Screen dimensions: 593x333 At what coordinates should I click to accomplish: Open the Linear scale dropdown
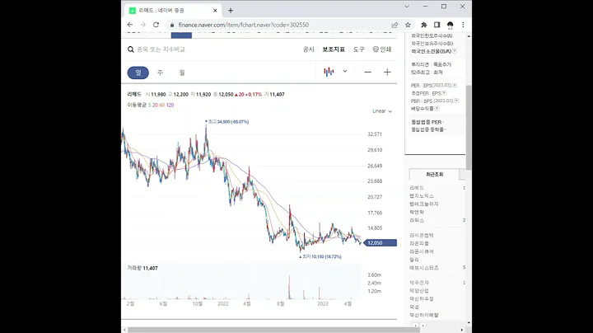click(382, 111)
